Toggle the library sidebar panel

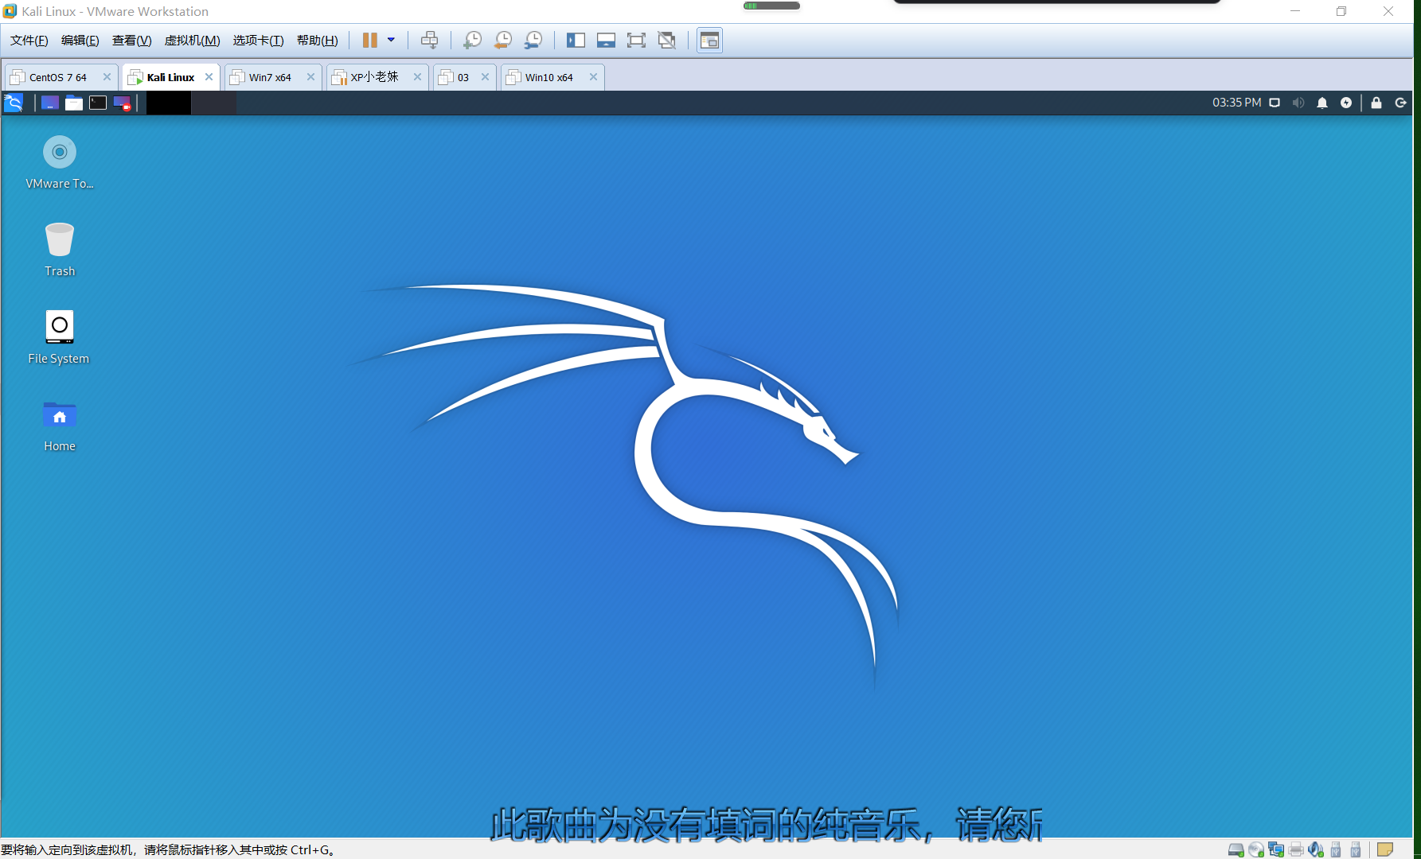point(576,40)
